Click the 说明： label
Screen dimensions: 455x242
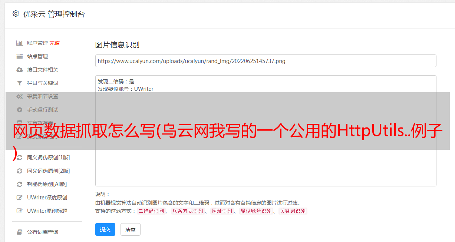(x=102, y=194)
